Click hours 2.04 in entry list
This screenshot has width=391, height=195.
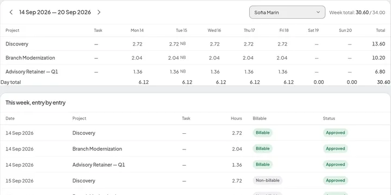point(237,149)
